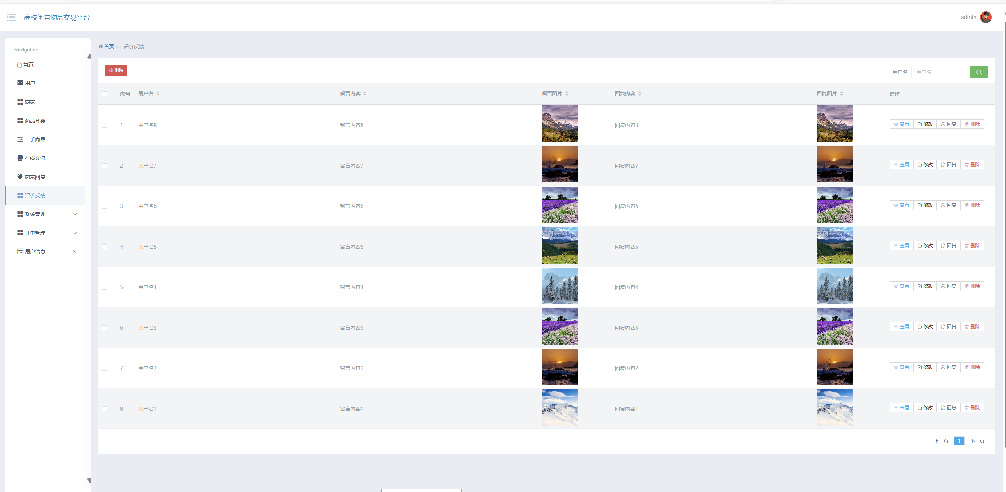Sort by 用户名 column arrows
This screenshot has width=1006, height=492.
pos(158,94)
